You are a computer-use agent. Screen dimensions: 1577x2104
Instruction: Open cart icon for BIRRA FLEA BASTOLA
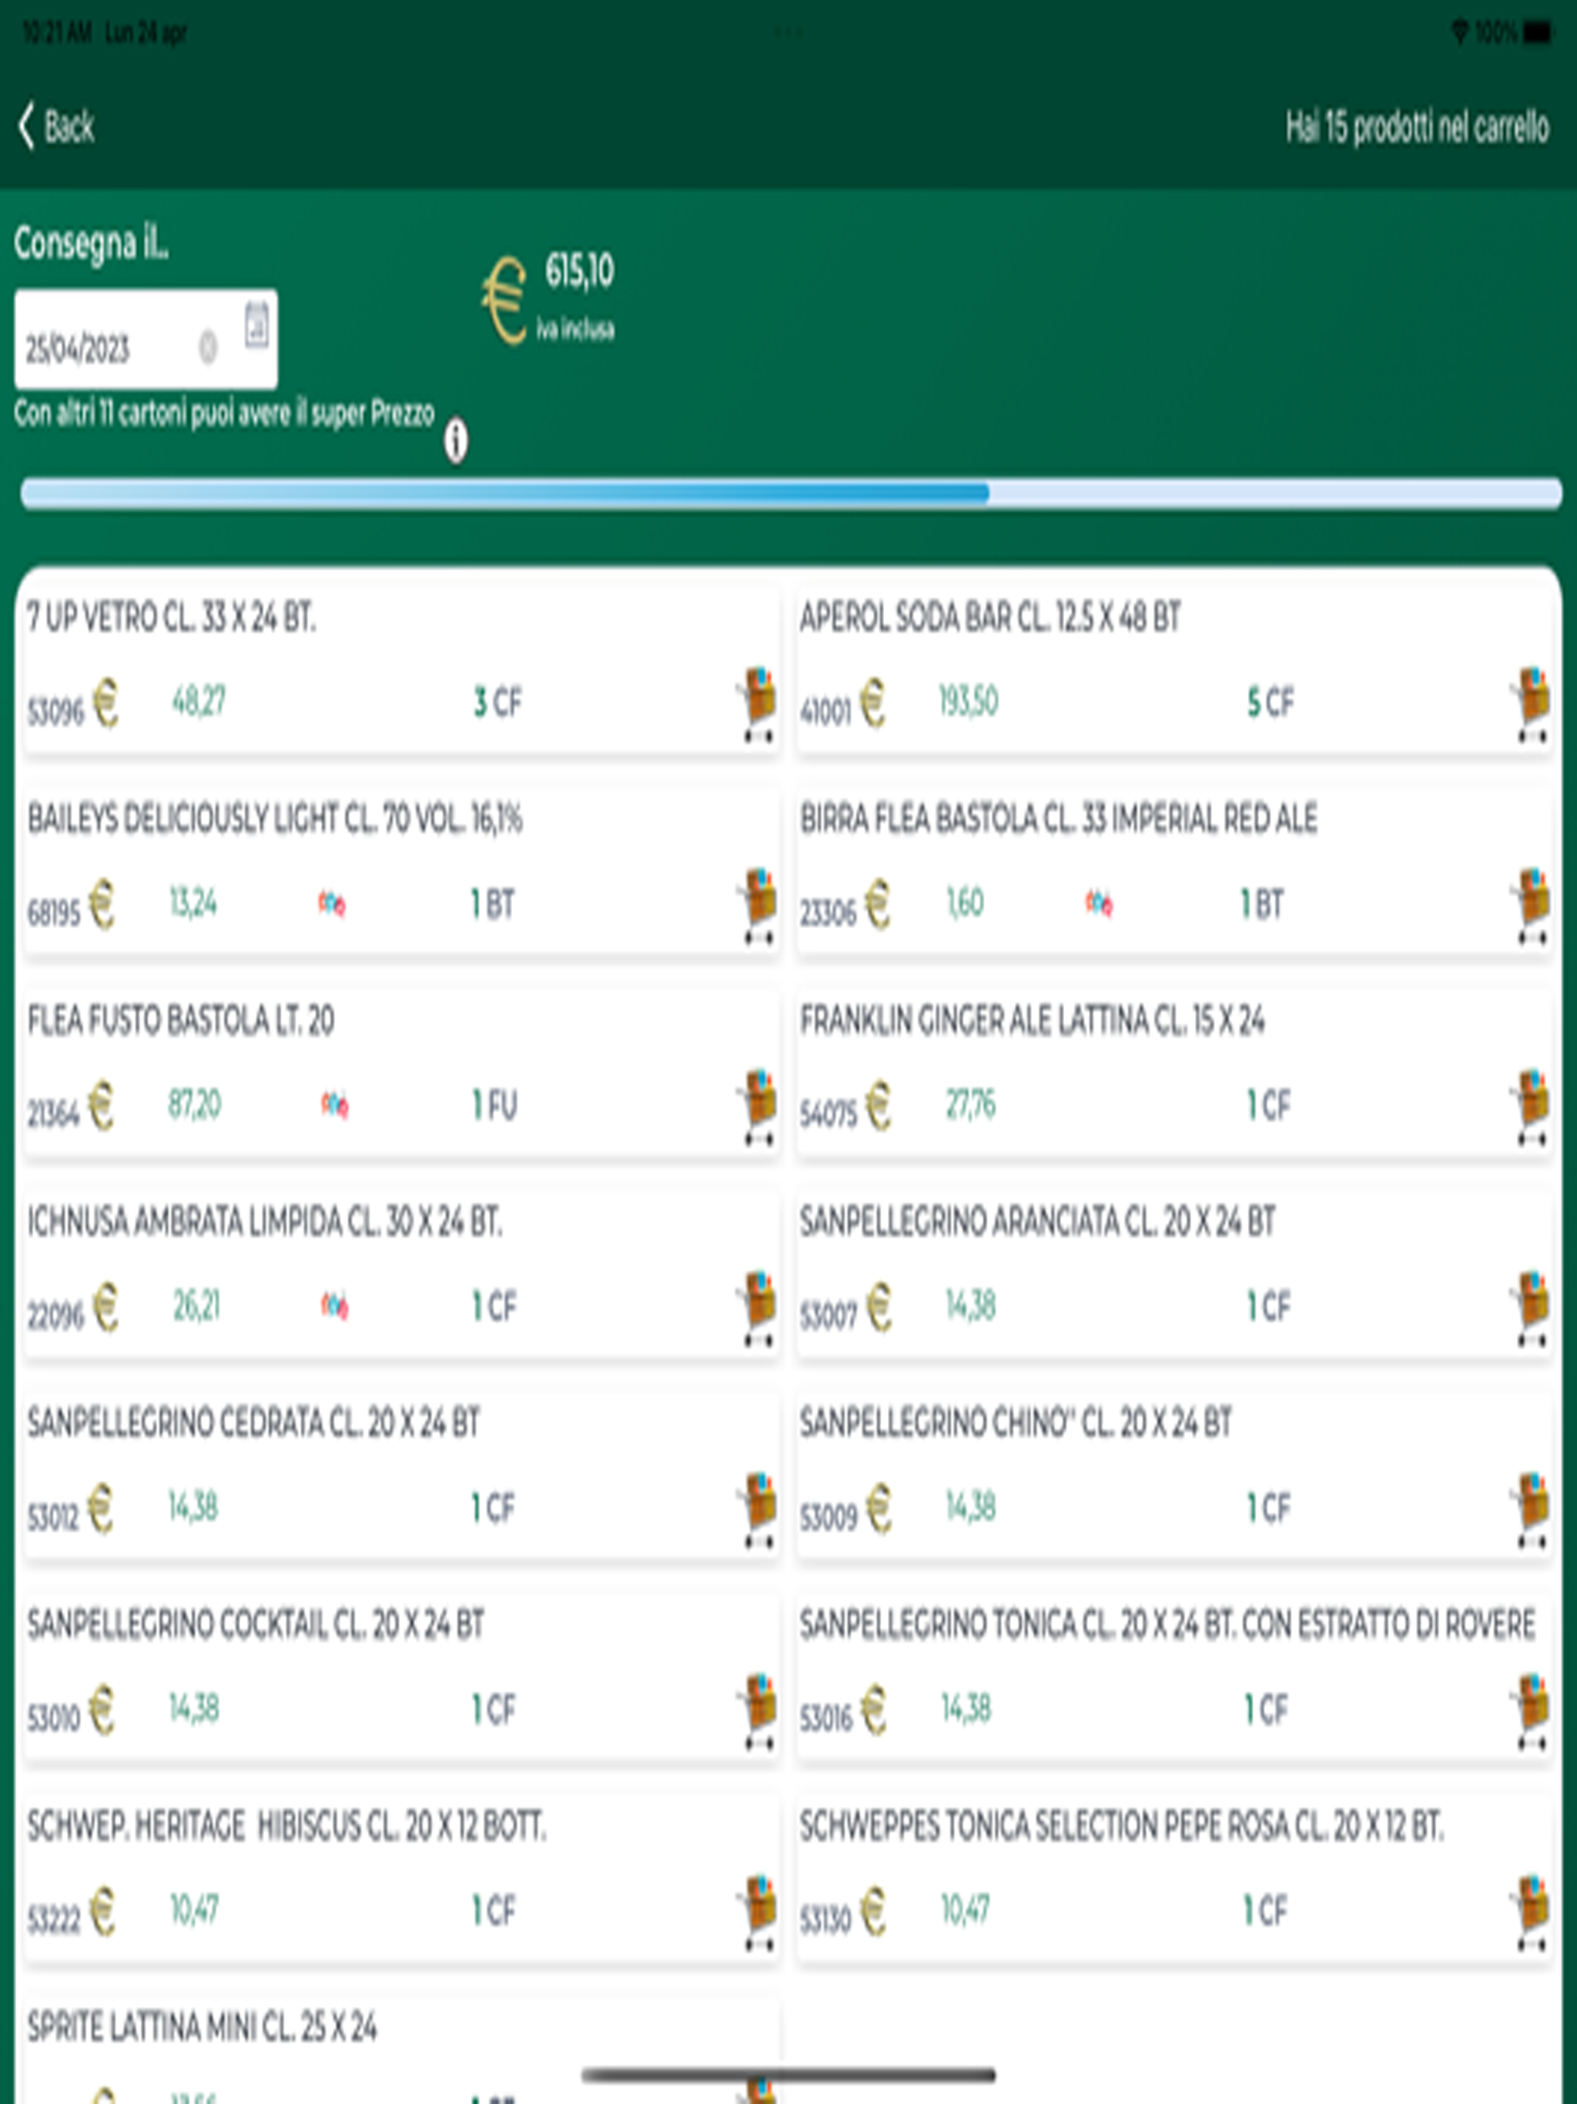coord(1532,906)
